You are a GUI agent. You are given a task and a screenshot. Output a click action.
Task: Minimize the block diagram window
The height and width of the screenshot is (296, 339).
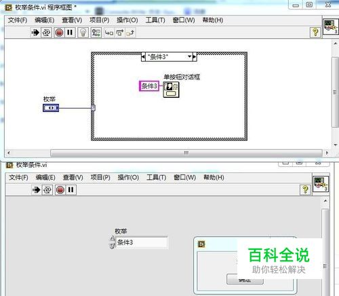296,5
